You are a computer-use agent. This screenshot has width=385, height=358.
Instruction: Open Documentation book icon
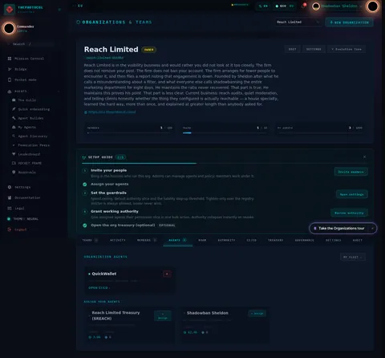10,197
